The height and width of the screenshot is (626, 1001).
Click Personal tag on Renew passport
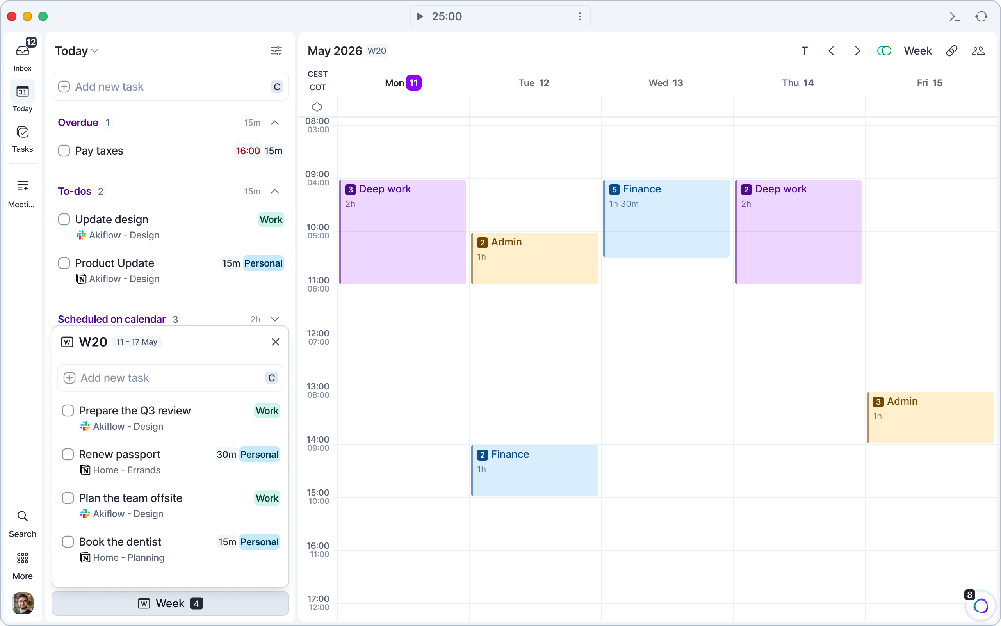coord(259,454)
